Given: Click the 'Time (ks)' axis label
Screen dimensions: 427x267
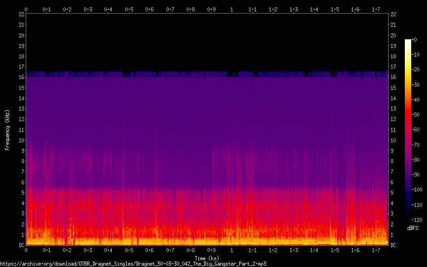Looking at the screenshot, I should [x=207, y=258].
